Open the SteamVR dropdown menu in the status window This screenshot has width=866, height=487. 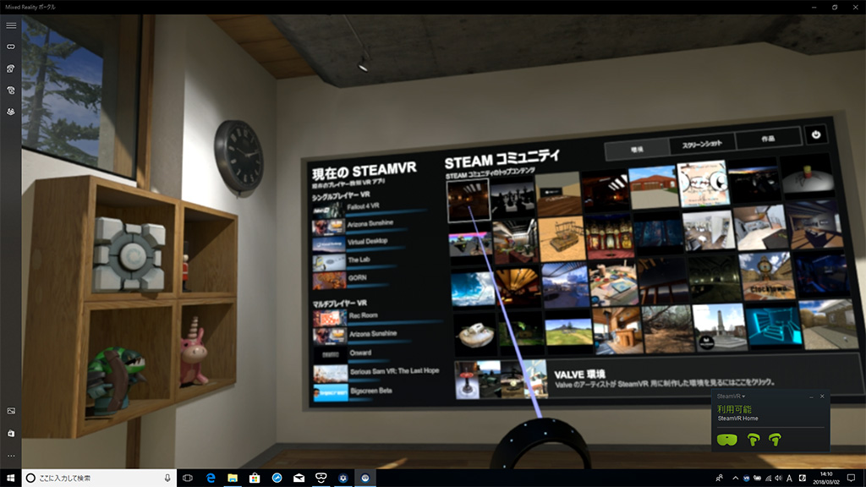click(731, 397)
